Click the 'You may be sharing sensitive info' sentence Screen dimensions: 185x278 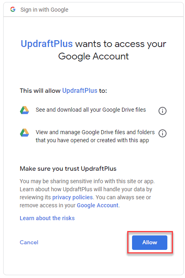coord(87,181)
